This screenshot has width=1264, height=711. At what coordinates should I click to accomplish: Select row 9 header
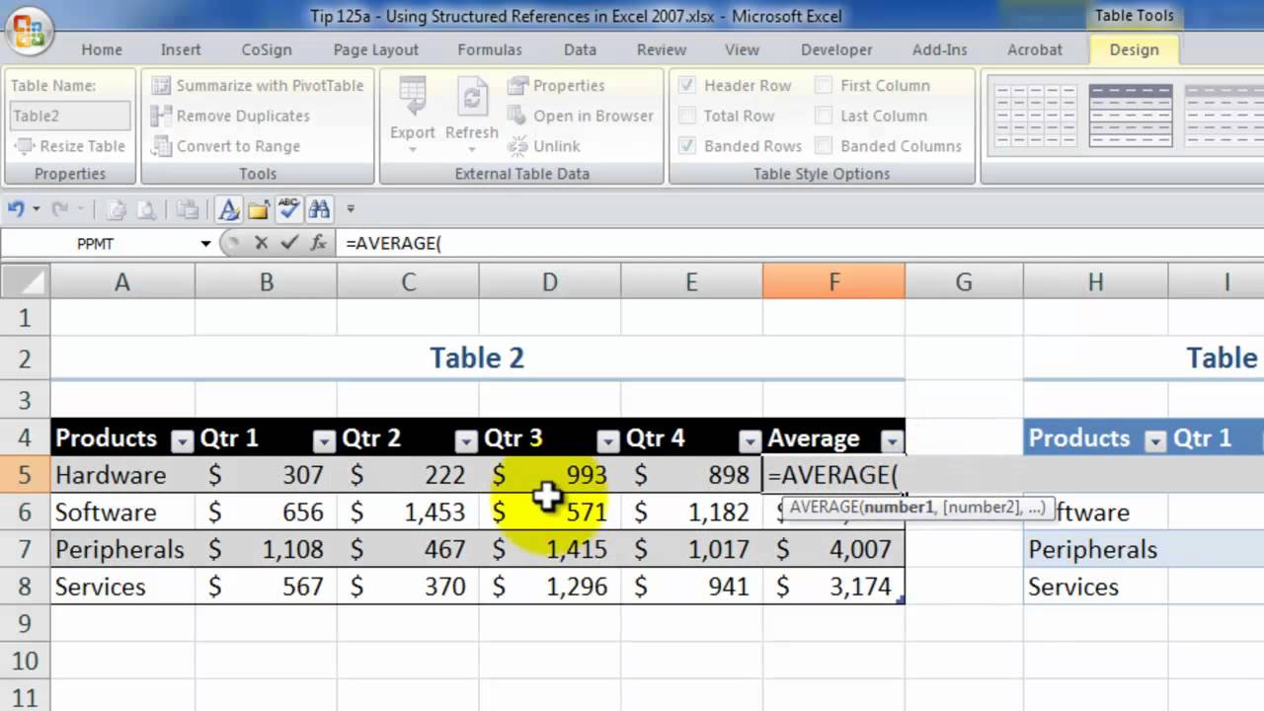(25, 623)
